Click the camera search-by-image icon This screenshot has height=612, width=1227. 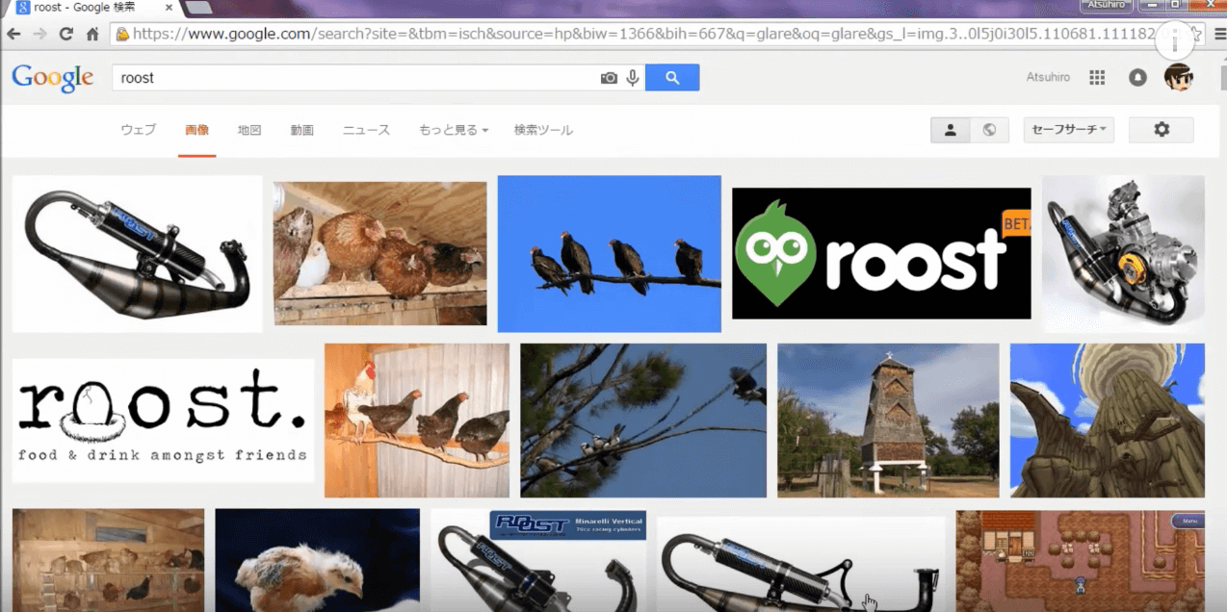[x=609, y=78]
